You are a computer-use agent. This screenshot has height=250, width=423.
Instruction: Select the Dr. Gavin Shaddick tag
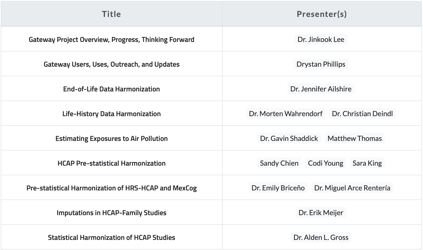click(x=289, y=138)
